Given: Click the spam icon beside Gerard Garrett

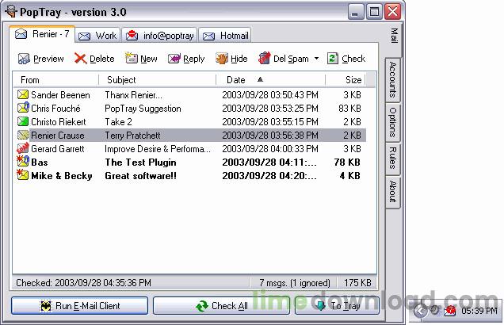Looking at the screenshot, I should (23, 148).
